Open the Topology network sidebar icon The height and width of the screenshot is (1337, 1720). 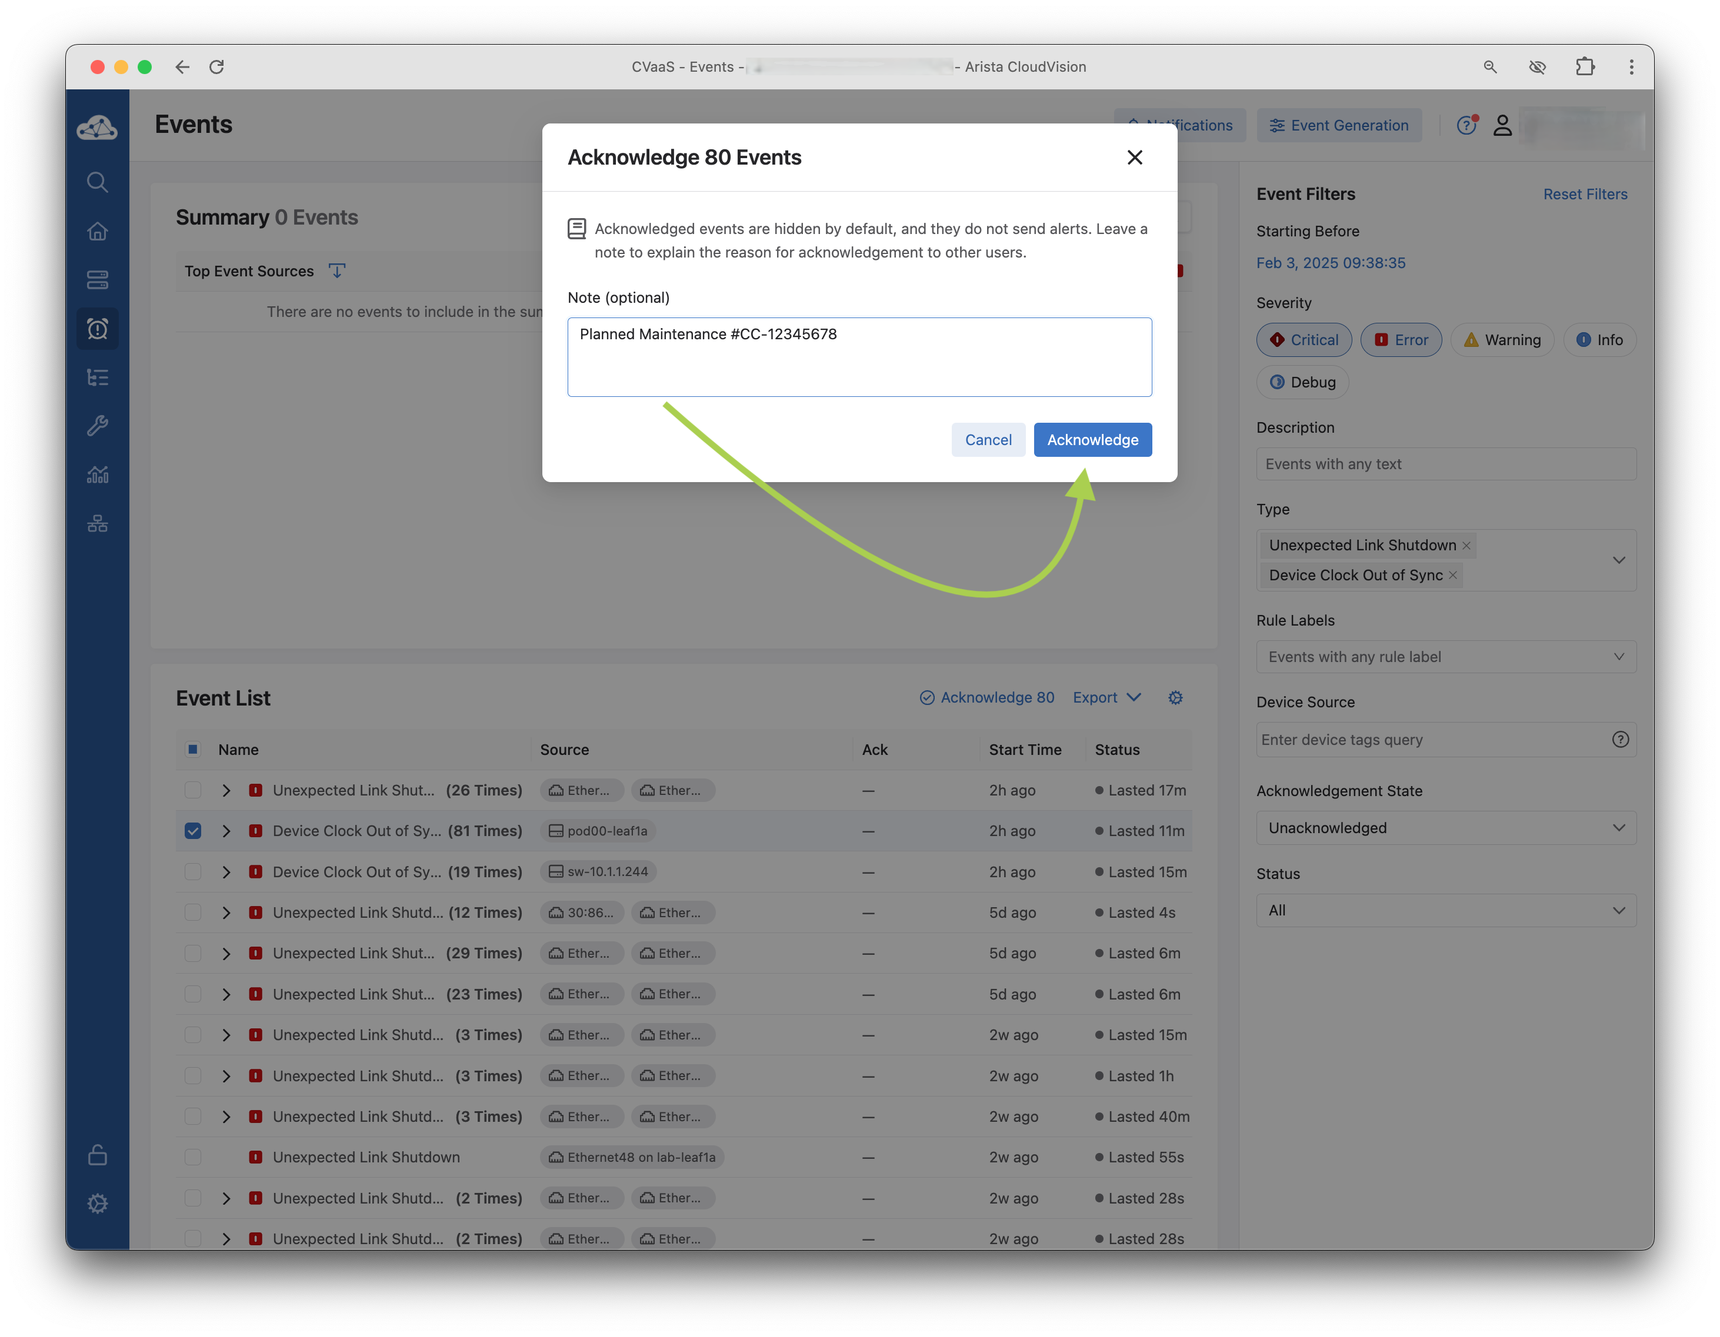[x=97, y=523]
